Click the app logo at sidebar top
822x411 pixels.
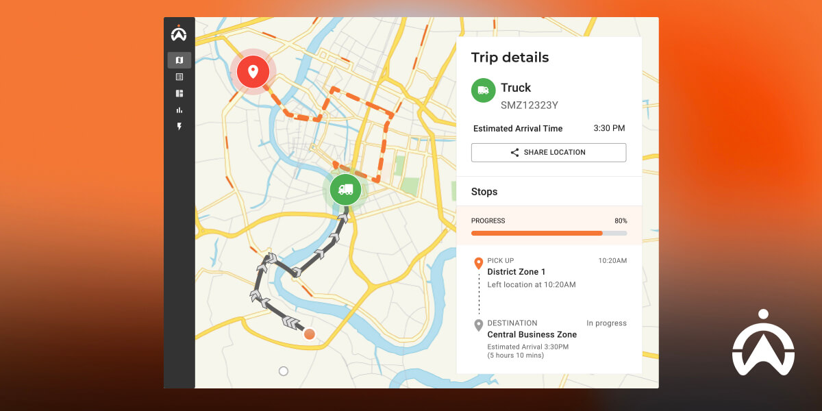point(179,33)
